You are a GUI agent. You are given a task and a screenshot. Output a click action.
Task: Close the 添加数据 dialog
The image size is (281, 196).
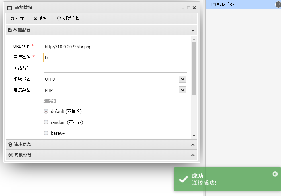[x=194, y=8]
